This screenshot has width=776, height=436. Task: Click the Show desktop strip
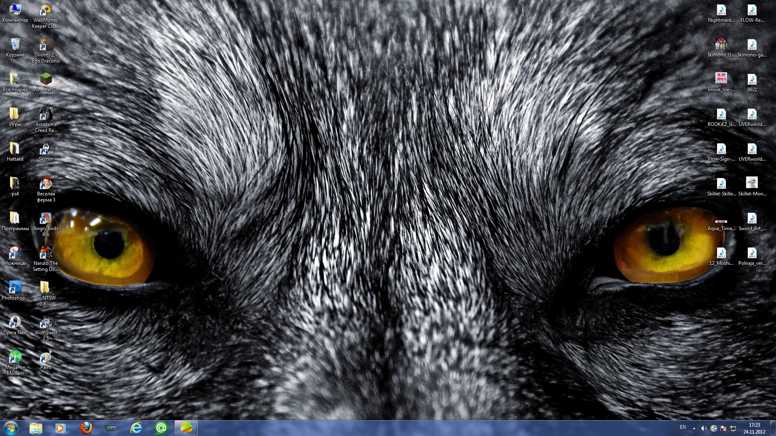click(x=773, y=428)
